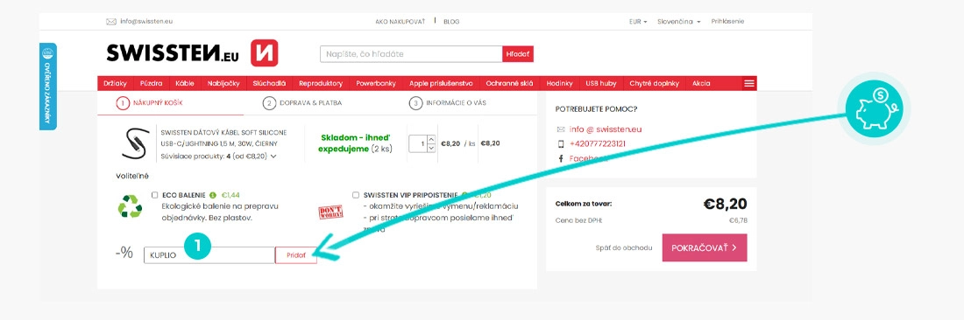This screenshot has width=964, height=320.
Task: Select the Doprava & Platba step tab
Action: [x=301, y=103]
